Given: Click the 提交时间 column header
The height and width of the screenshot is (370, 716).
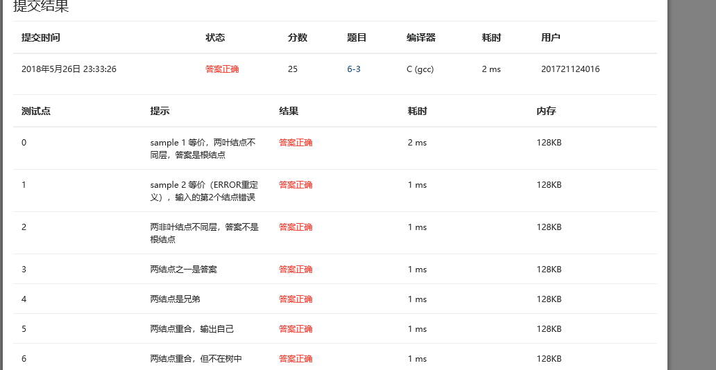Looking at the screenshot, I should (x=41, y=38).
